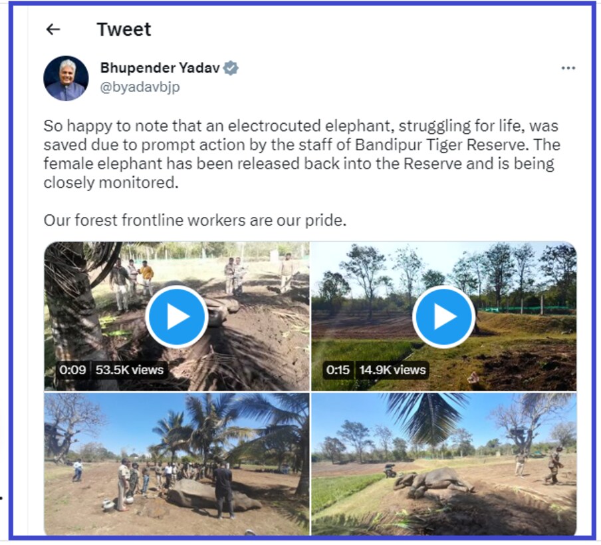Screen dimensions: 601x545
Task: Open Bhupender Yadav's profile picture
Action: (x=66, y=79)
